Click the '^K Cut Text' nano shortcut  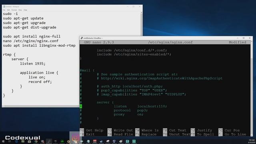[x=175, y=130]
